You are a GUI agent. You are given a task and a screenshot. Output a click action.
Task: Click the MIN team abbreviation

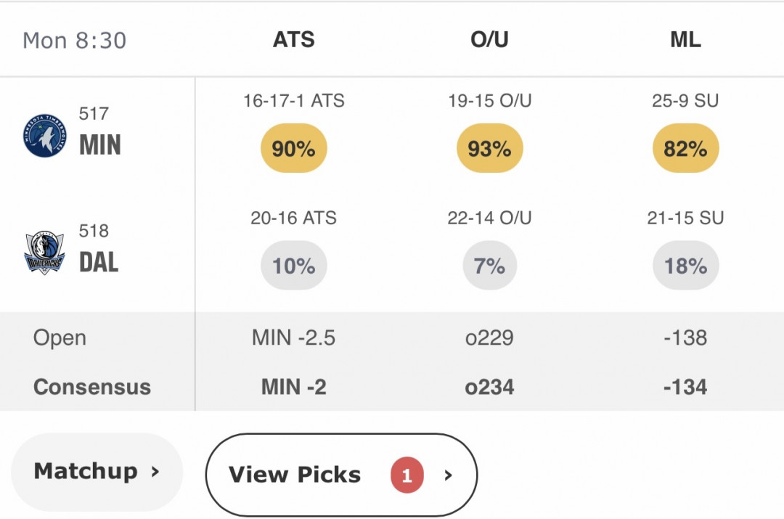pos(100,145)
